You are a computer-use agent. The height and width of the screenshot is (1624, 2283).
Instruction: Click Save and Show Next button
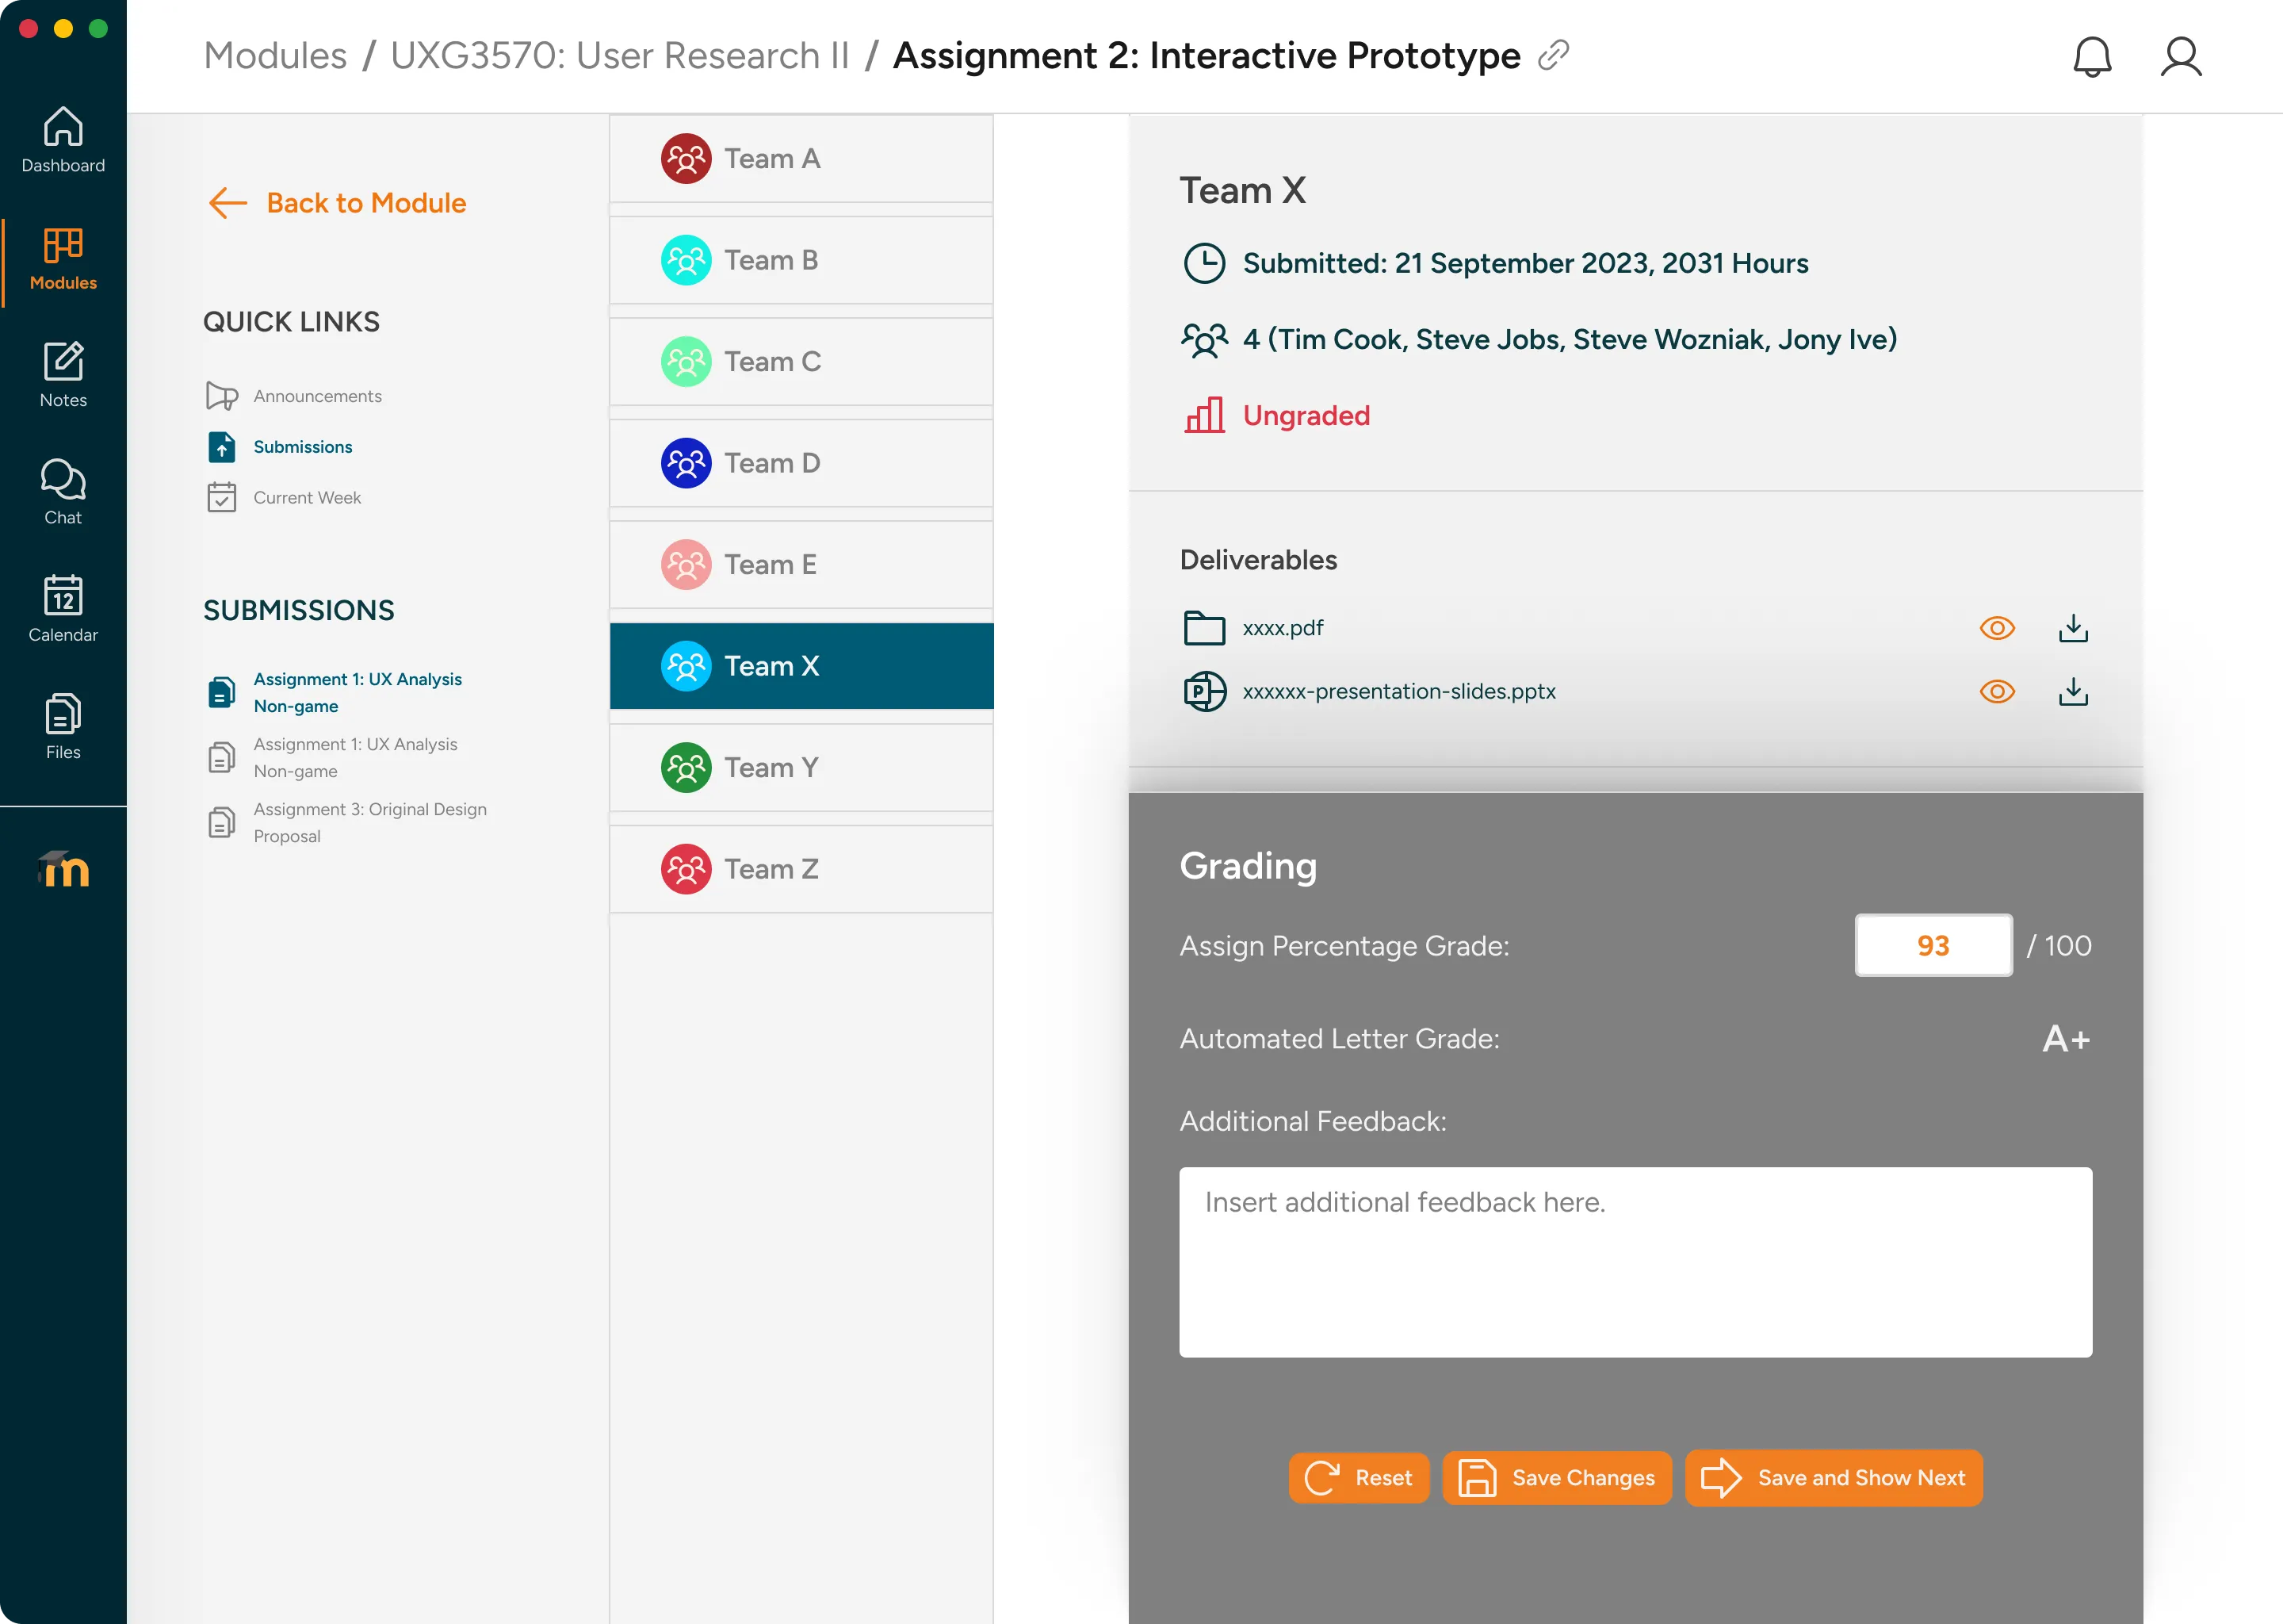1834,1477
